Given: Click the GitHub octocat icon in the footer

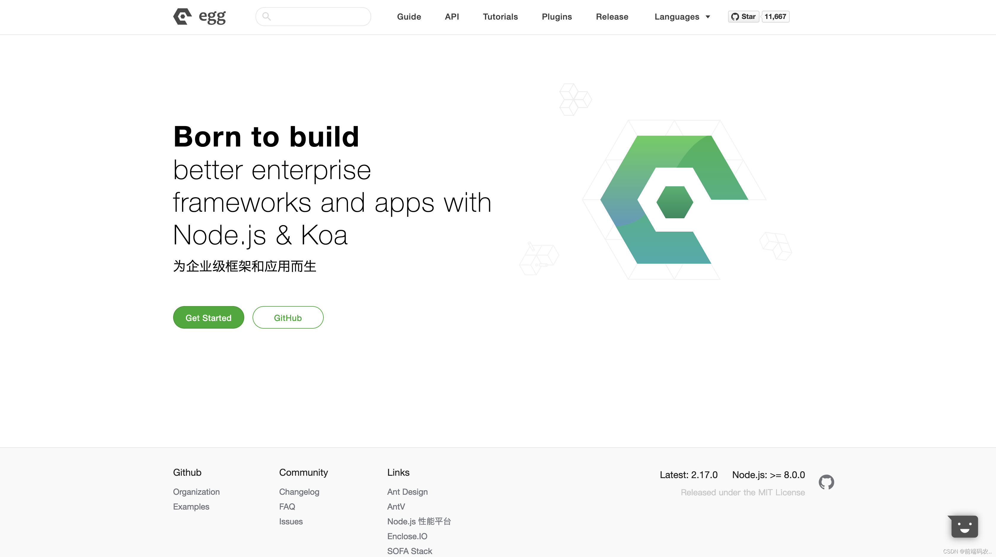Looking at the screenshot, I should click(826, 482).
